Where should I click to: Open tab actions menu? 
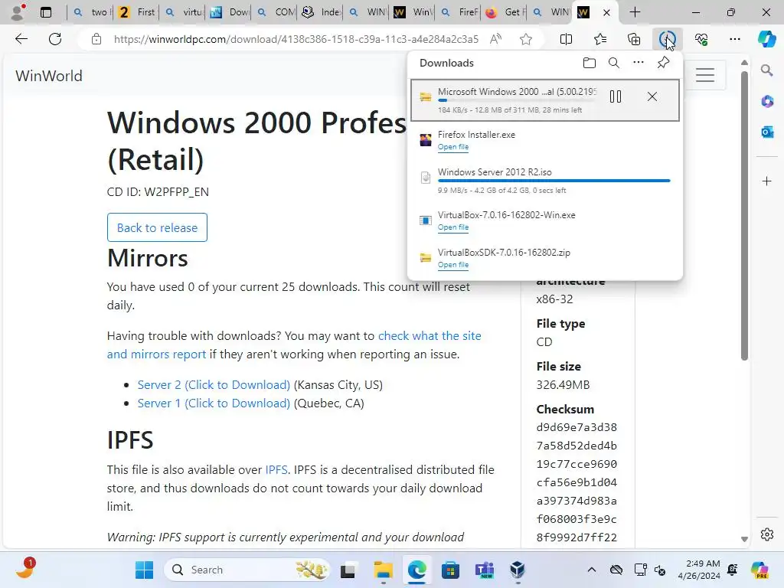coord(45,12)
